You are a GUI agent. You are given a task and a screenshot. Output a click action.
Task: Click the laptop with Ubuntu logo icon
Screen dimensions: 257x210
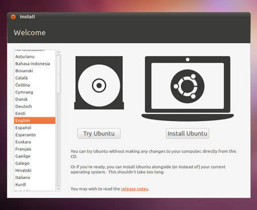tap(188, 88)
